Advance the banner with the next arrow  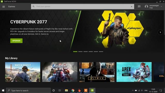pyautogui.click(x=160, y=32)
